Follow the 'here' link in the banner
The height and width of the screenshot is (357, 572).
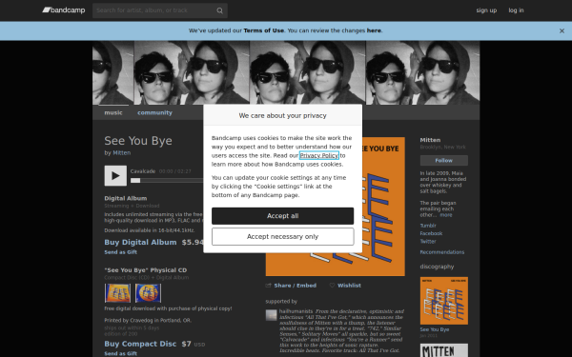[x=374, y=30]
